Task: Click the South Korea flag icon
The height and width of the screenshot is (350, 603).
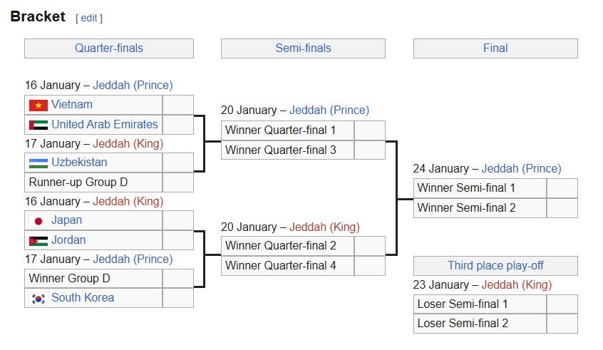Action: point(38,298)
